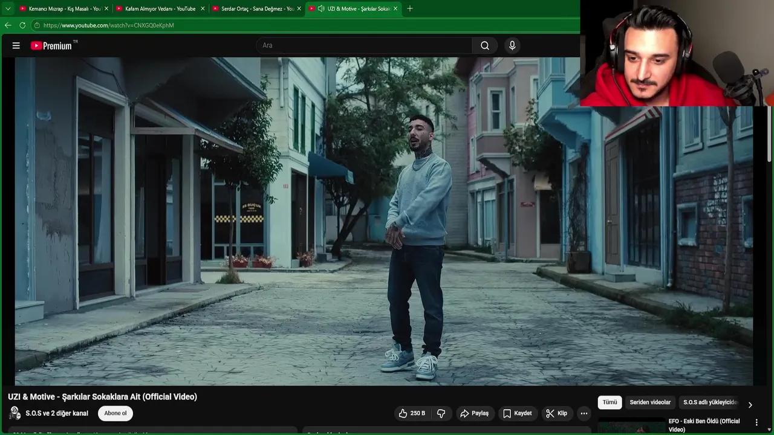The image size is (774, 435).
Task: Open the tab list dropdown arrow
Action: pyautogui.click(x=8, y=8)
